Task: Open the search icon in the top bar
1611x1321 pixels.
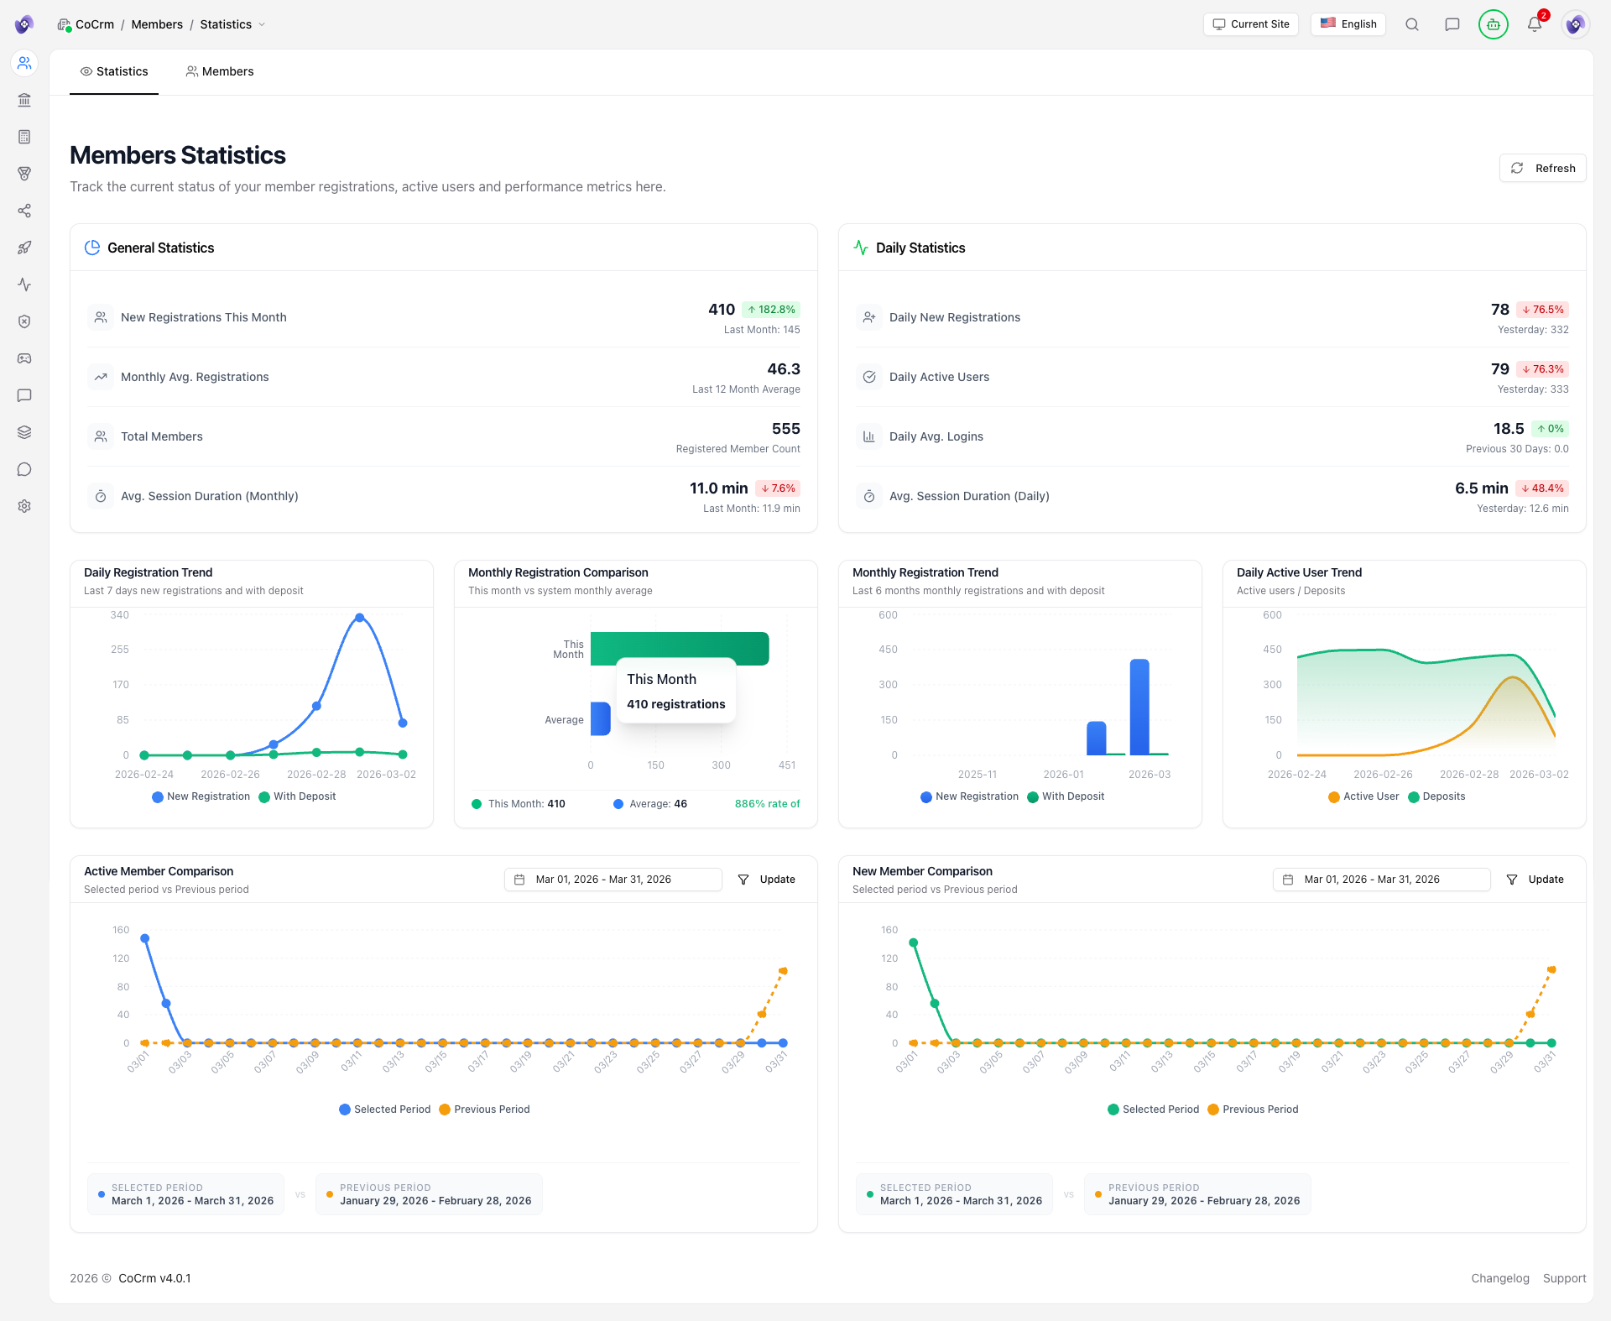Action: (x=1412, y=24)
